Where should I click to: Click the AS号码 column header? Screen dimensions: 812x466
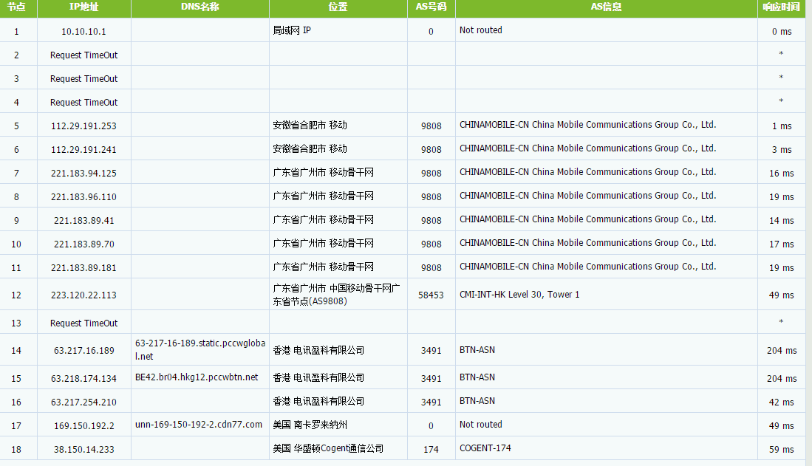point(431,7)
